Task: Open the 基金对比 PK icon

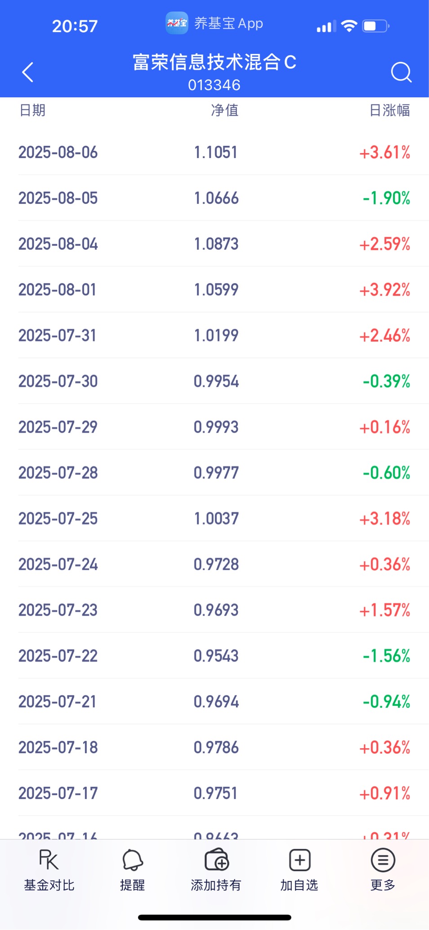Action: click(49, 860)
